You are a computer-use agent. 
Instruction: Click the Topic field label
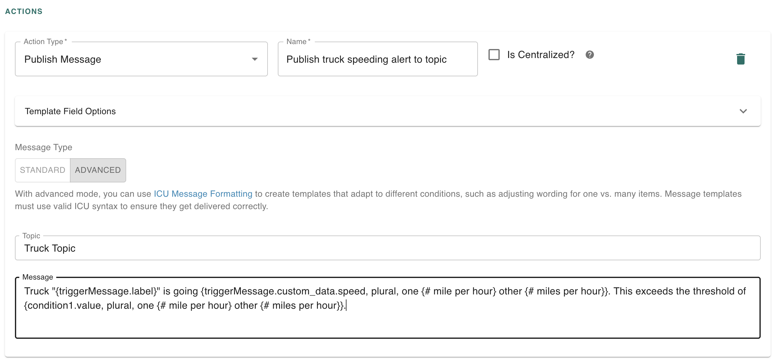(31, 236)
